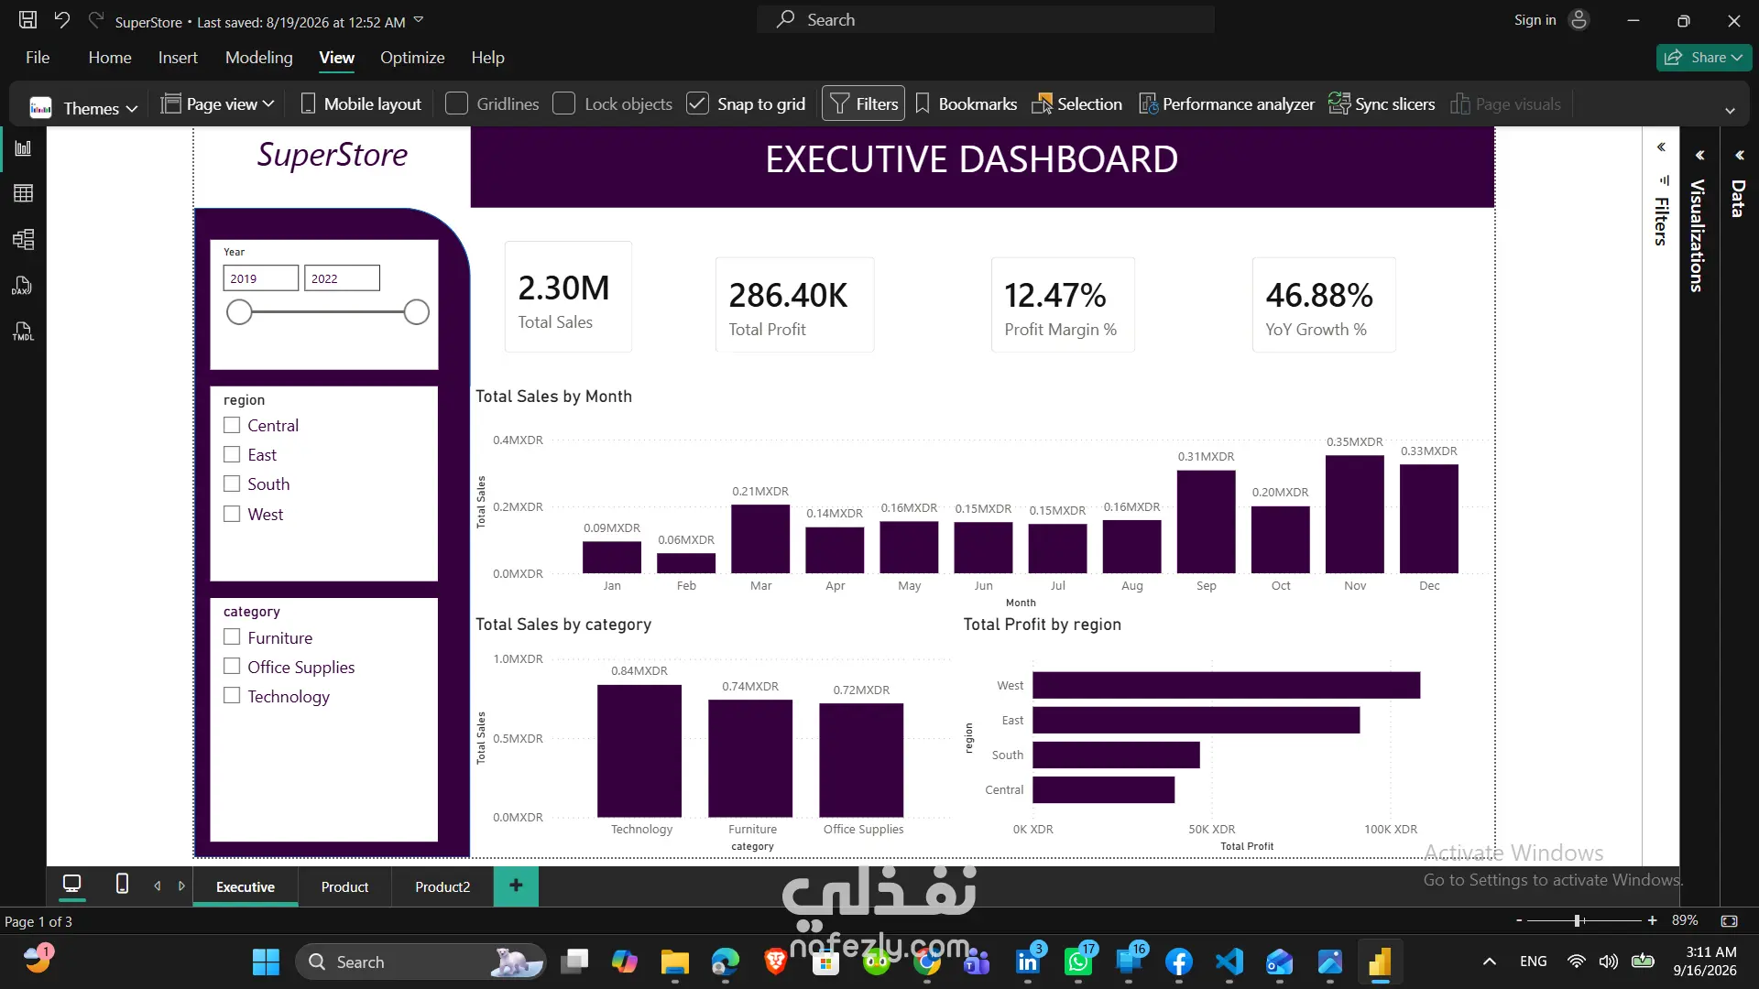Screen dimensions: 1759x989
Task: Open DAX query view icon
Action: 23,286
